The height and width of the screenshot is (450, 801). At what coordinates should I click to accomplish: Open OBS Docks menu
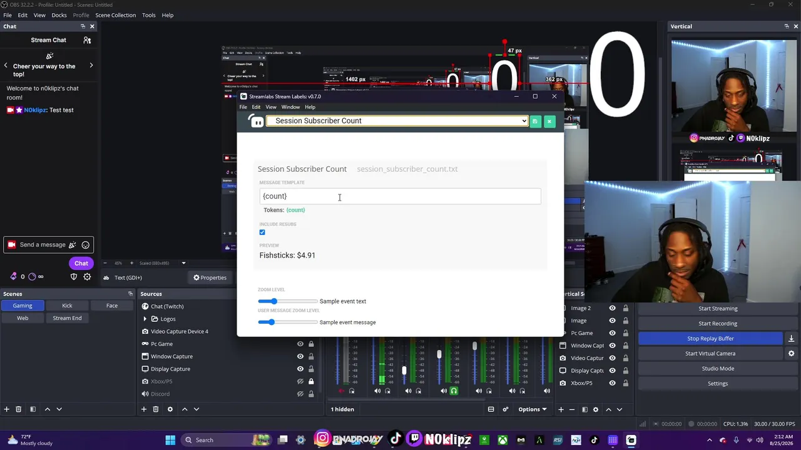pos(59,15)
